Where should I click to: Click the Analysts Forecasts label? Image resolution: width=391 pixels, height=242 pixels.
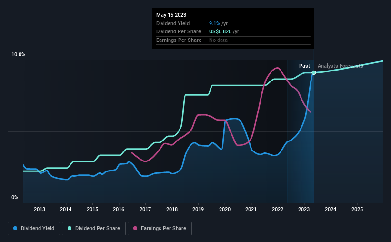[341, 66]
